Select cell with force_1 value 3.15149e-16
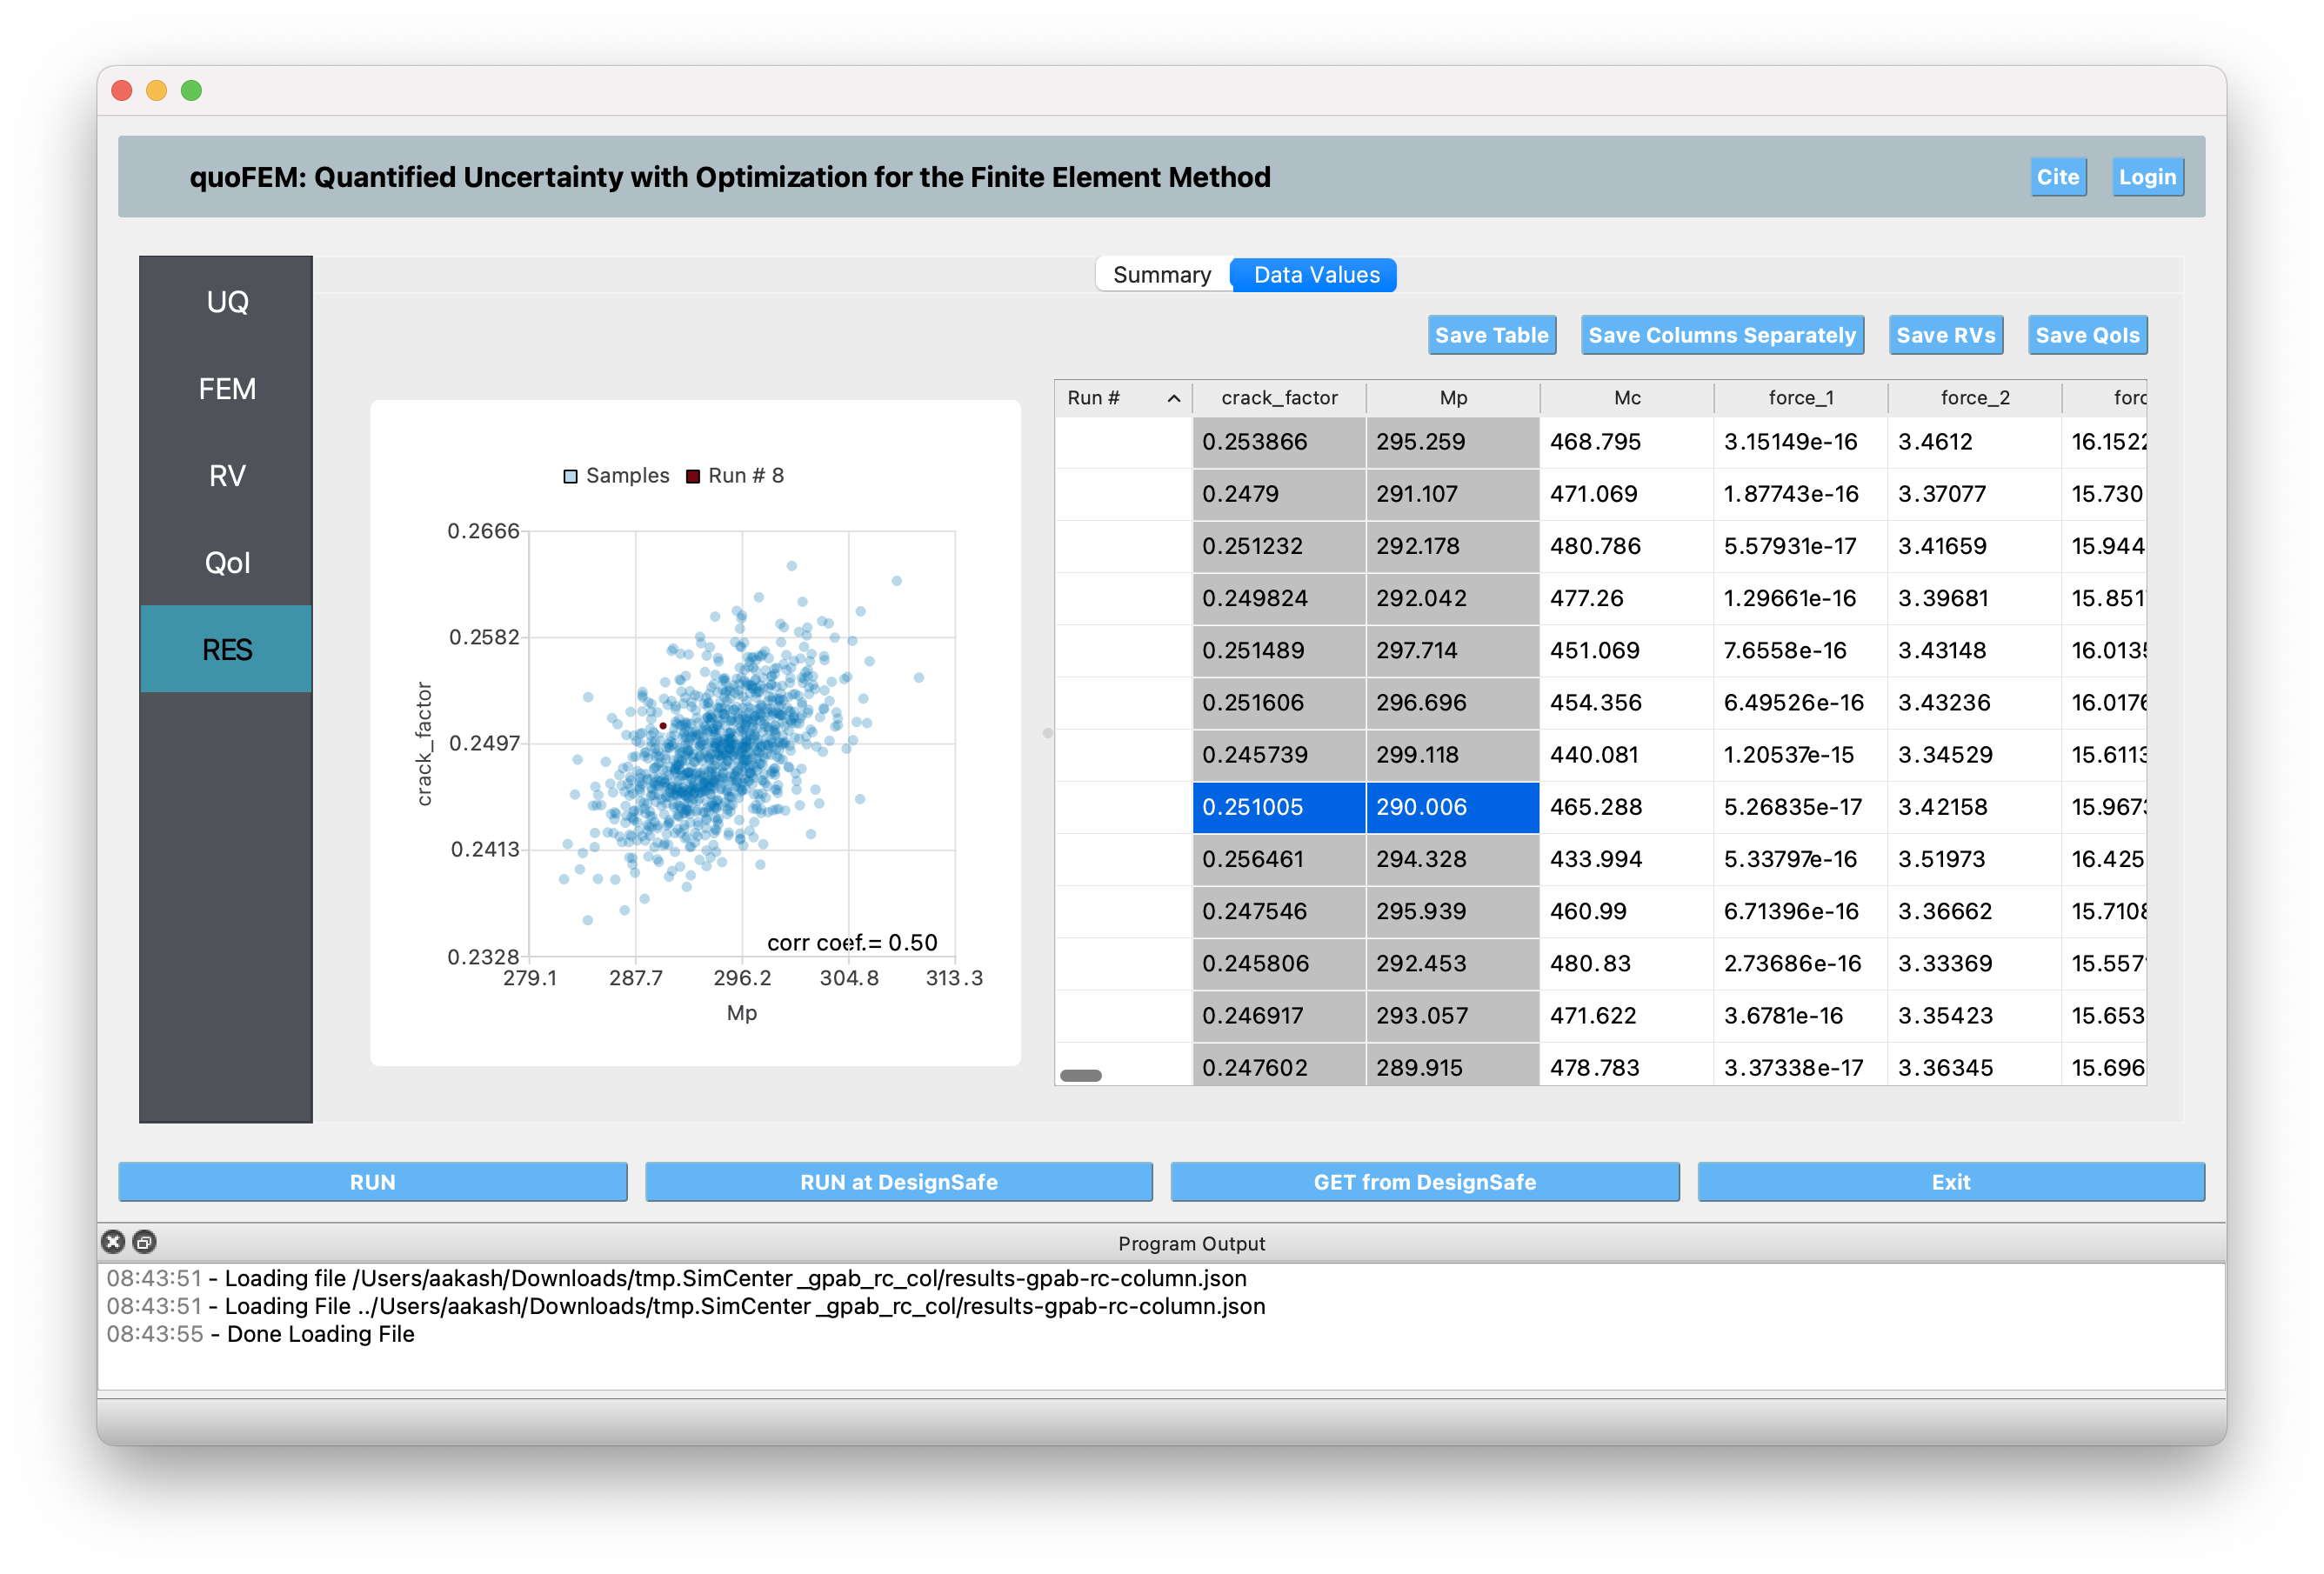Screen dimensions: 2324x1574 pyautogui.click(x=1801, y=442)
